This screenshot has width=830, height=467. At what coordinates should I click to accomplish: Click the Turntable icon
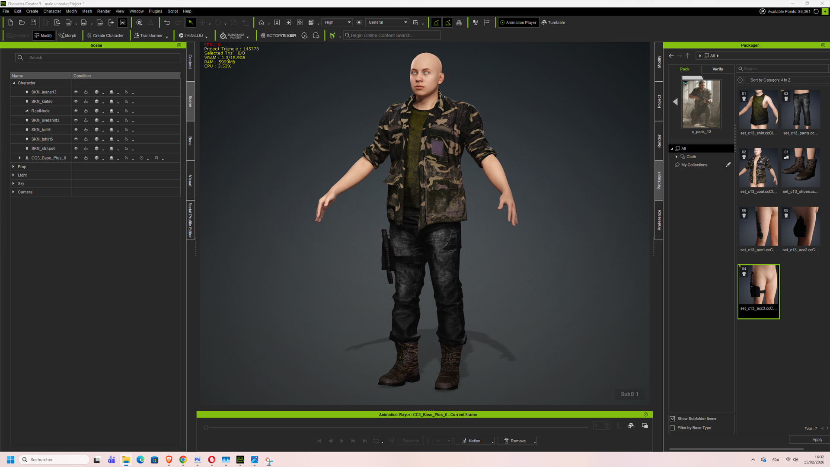[x=544, y=22]
